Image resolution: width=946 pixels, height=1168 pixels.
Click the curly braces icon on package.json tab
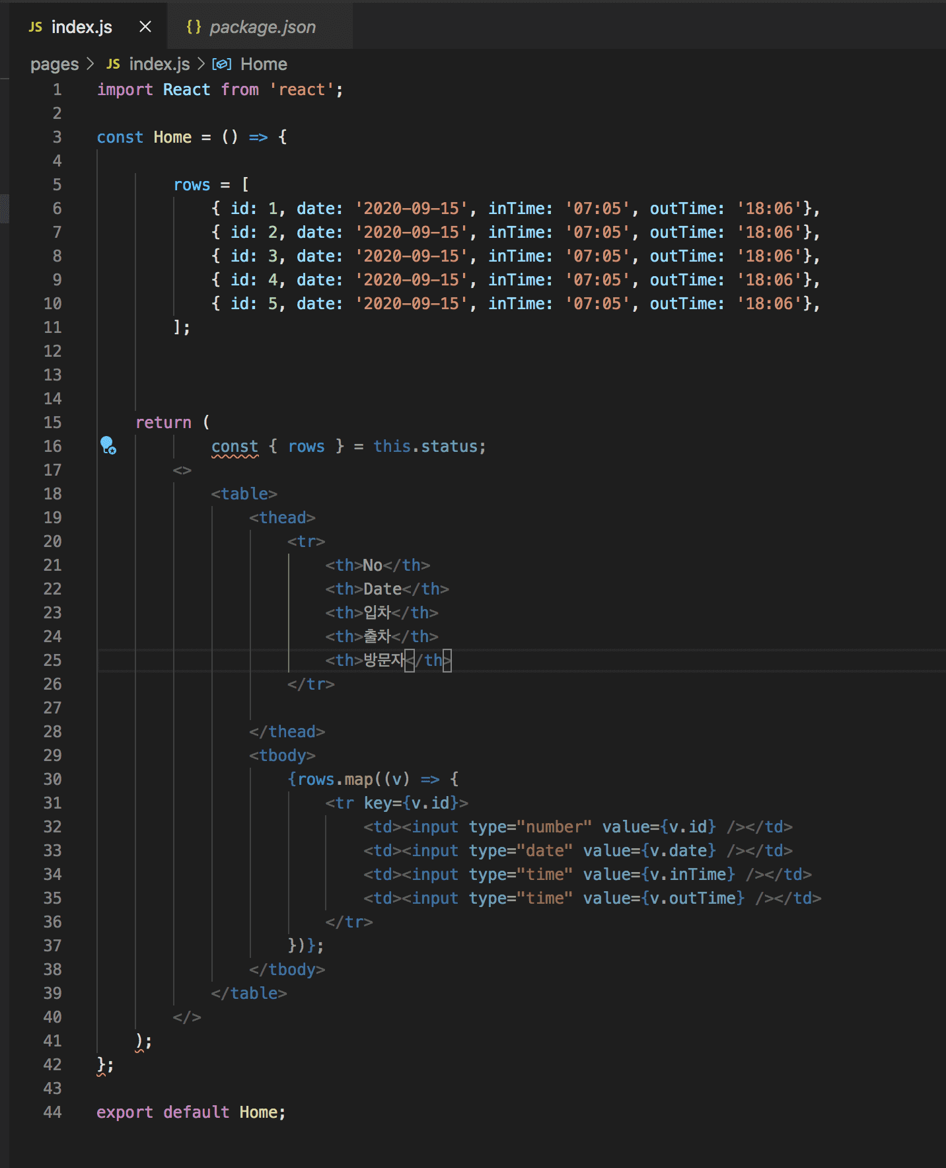click(x=194, y=26)
